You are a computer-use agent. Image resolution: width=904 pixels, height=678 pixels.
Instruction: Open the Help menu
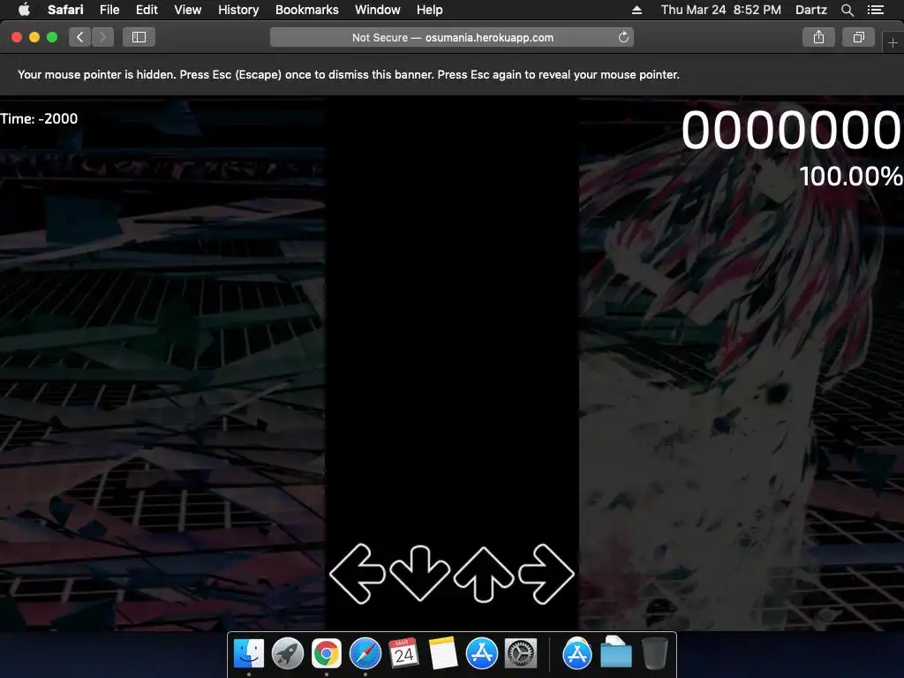click(x=430, y=10)
